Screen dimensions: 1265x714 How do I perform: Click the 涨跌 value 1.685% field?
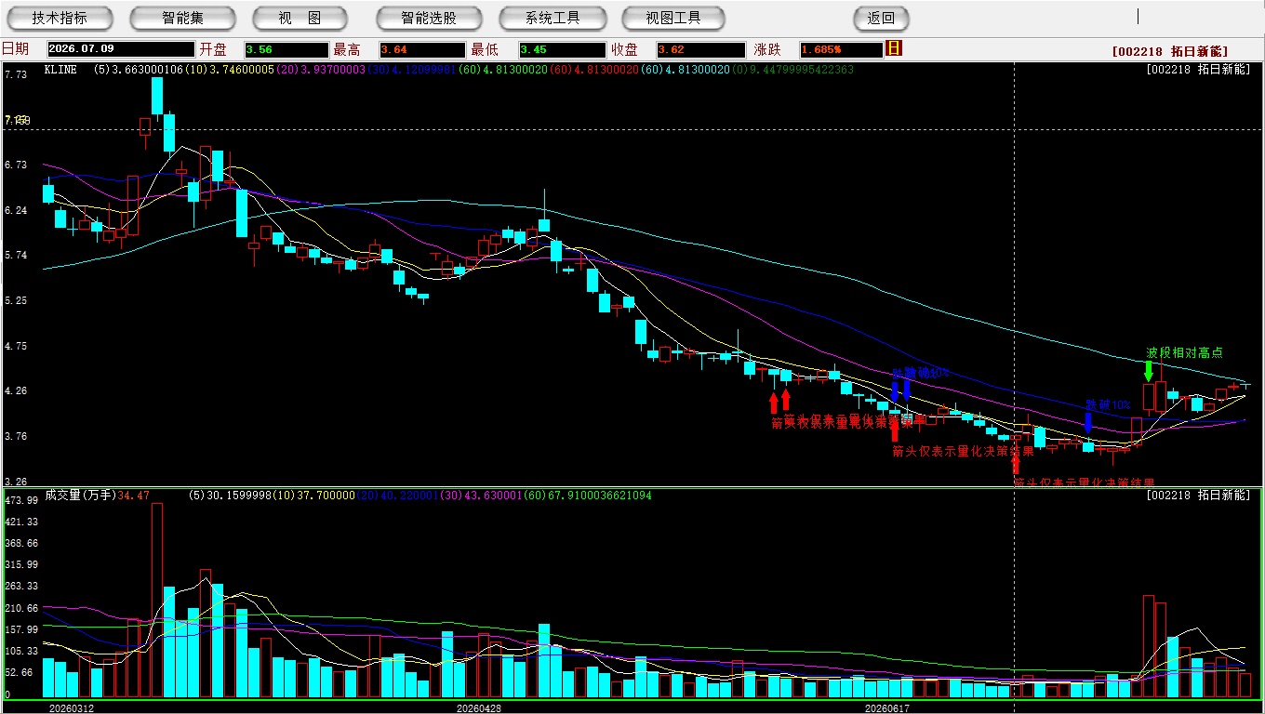pos(840,49)
